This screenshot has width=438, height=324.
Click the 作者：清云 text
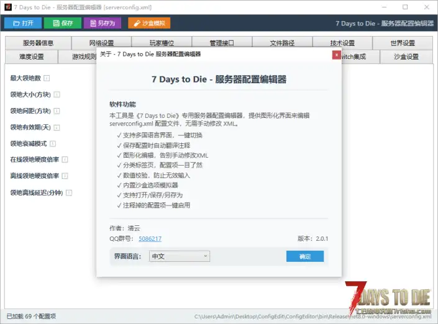(x=125, y=228)
